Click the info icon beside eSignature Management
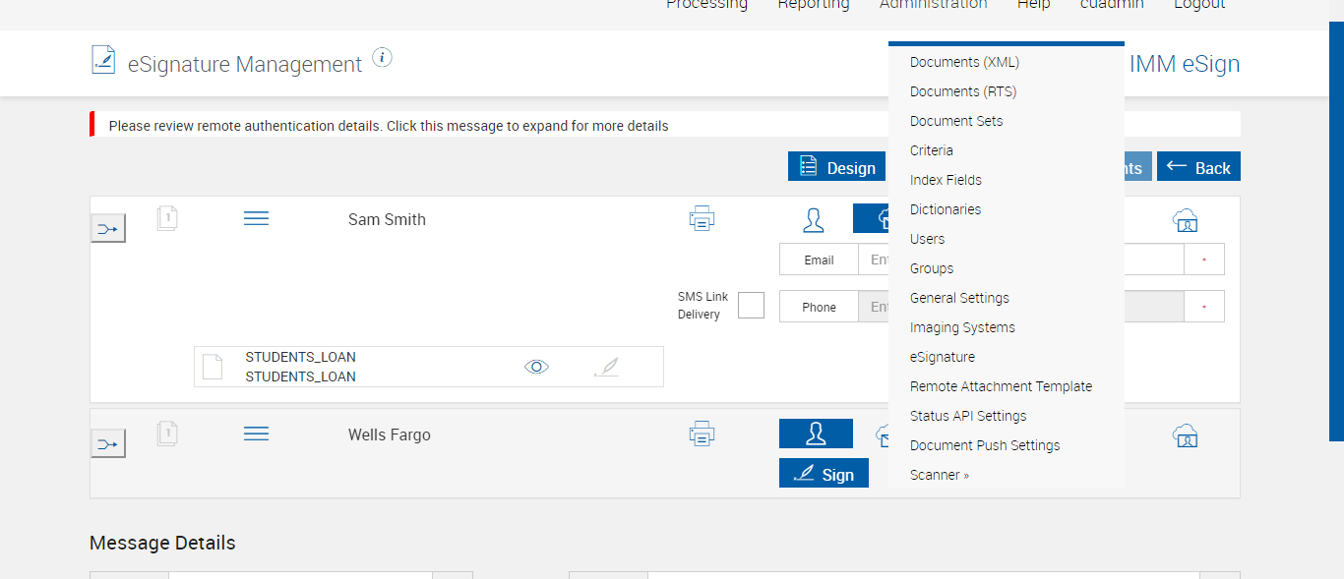 [383, 57]
